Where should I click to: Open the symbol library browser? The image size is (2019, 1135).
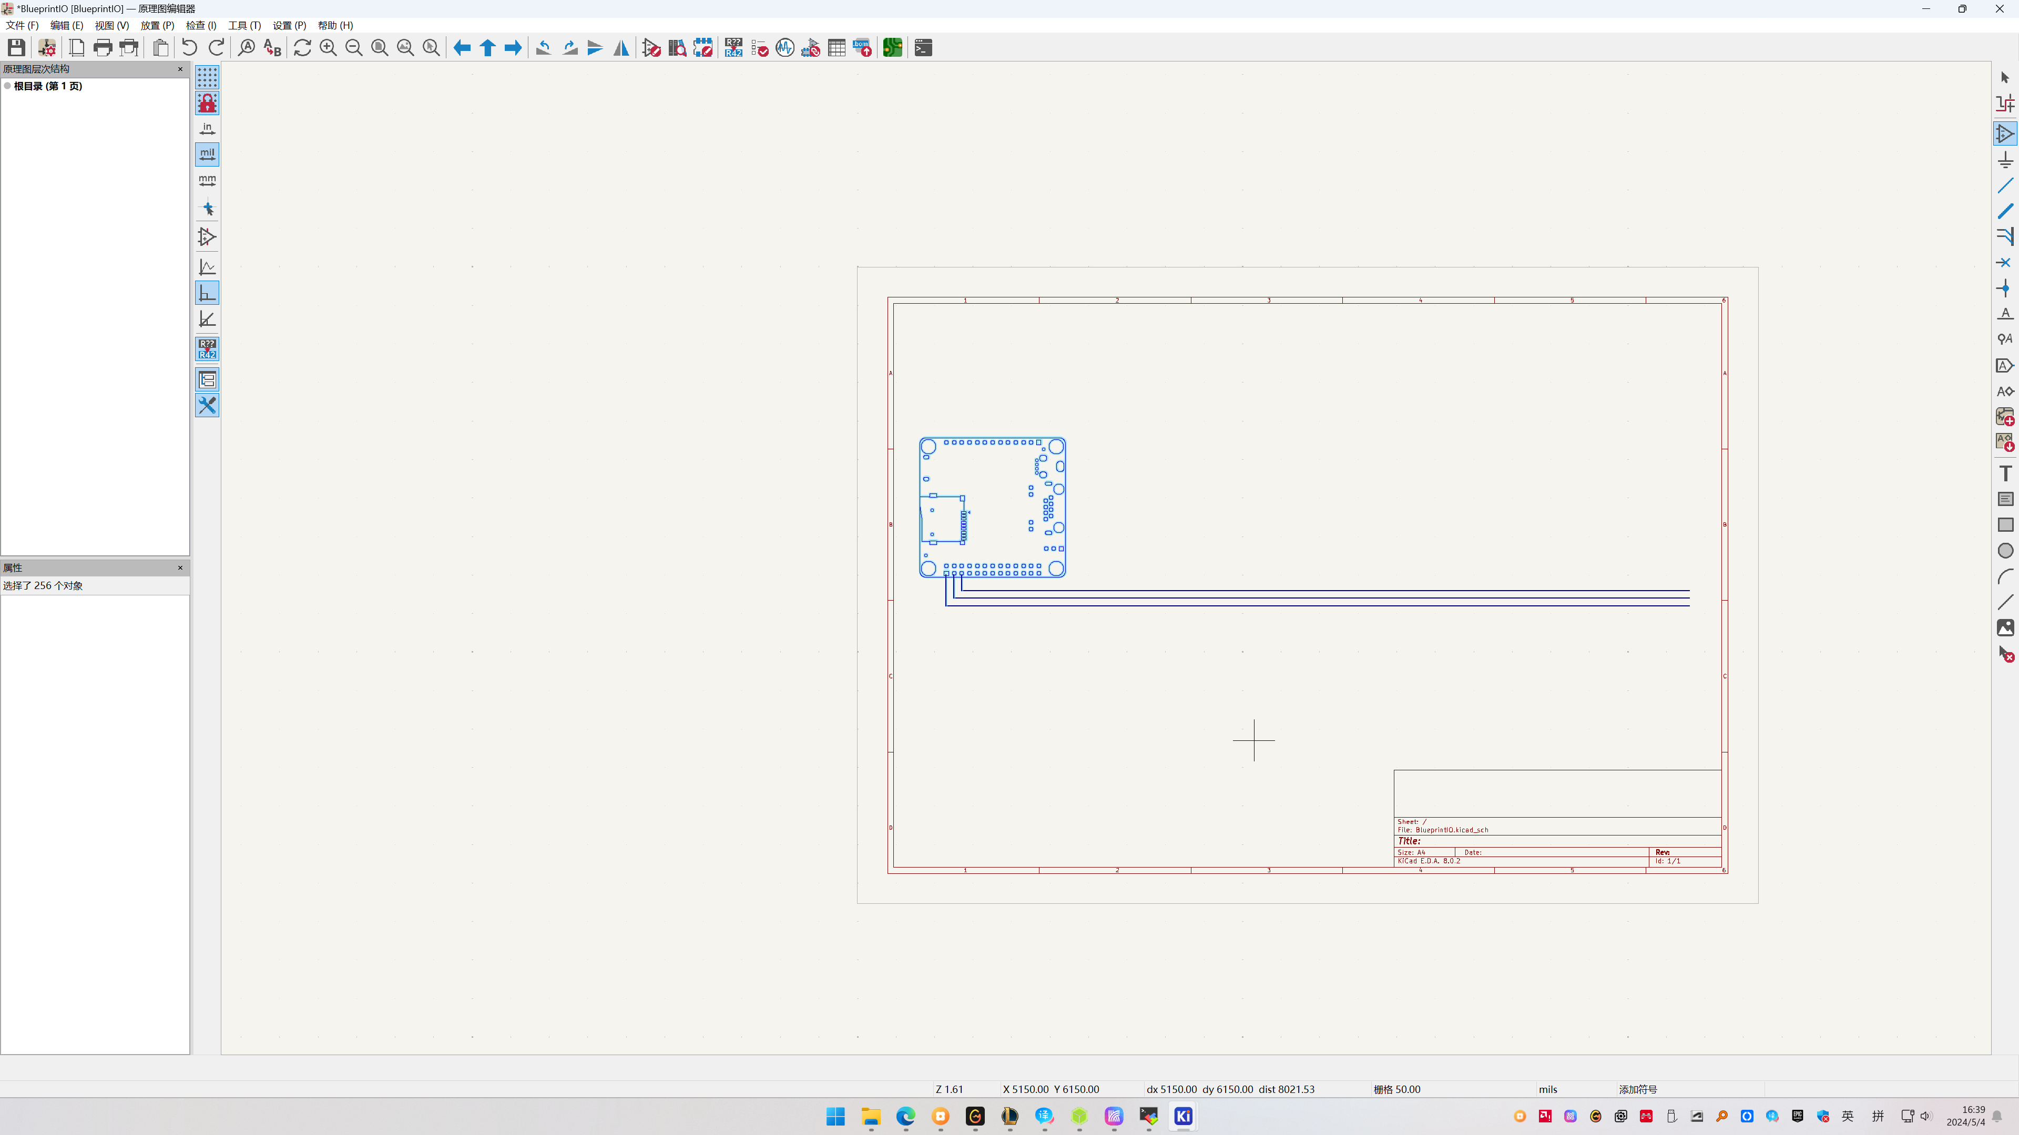(x=677, y=48)
